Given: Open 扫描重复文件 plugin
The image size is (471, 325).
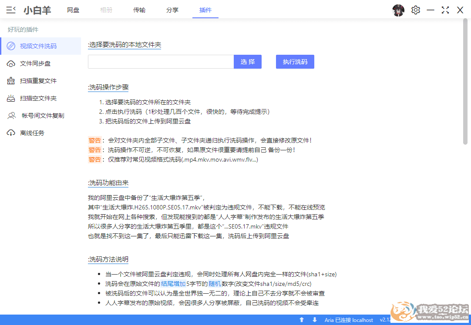Looking at the screenshot, I should pos(41,81).
